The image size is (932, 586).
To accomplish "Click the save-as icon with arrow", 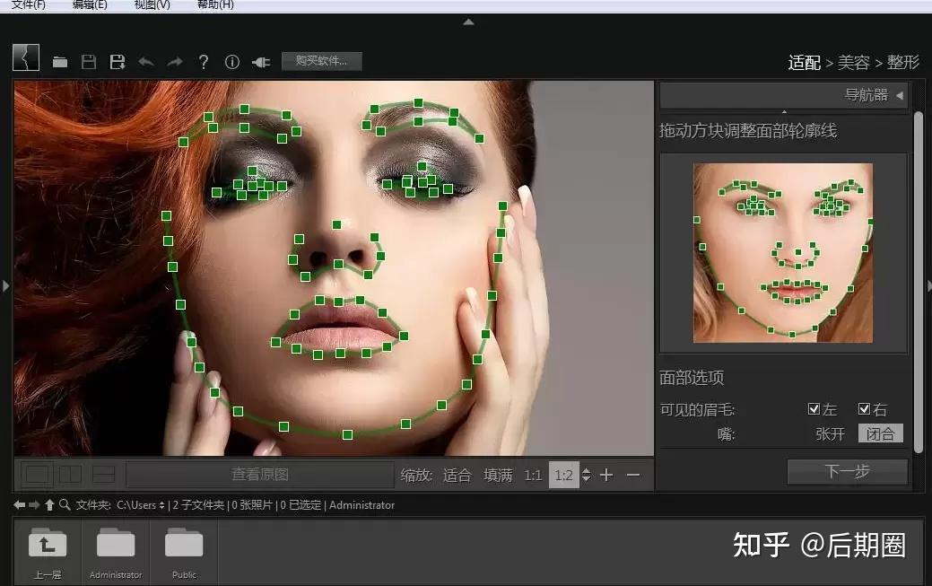I will [118, 62].
